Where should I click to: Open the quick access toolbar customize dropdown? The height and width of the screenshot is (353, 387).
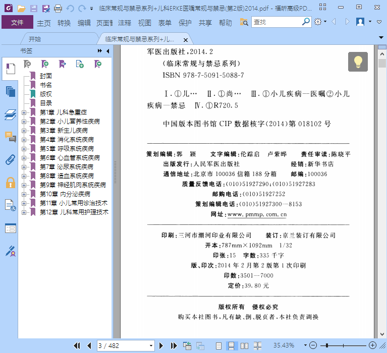[x=91, y=9]
